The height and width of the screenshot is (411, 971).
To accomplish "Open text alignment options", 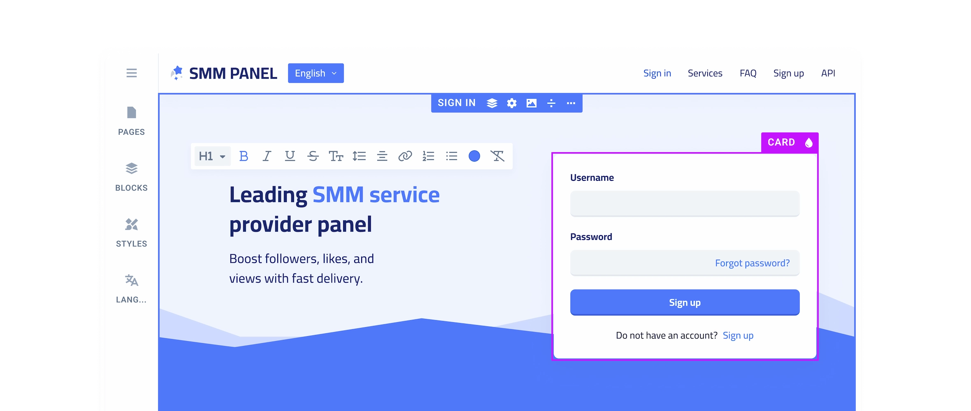I will [x=382, y=156].
